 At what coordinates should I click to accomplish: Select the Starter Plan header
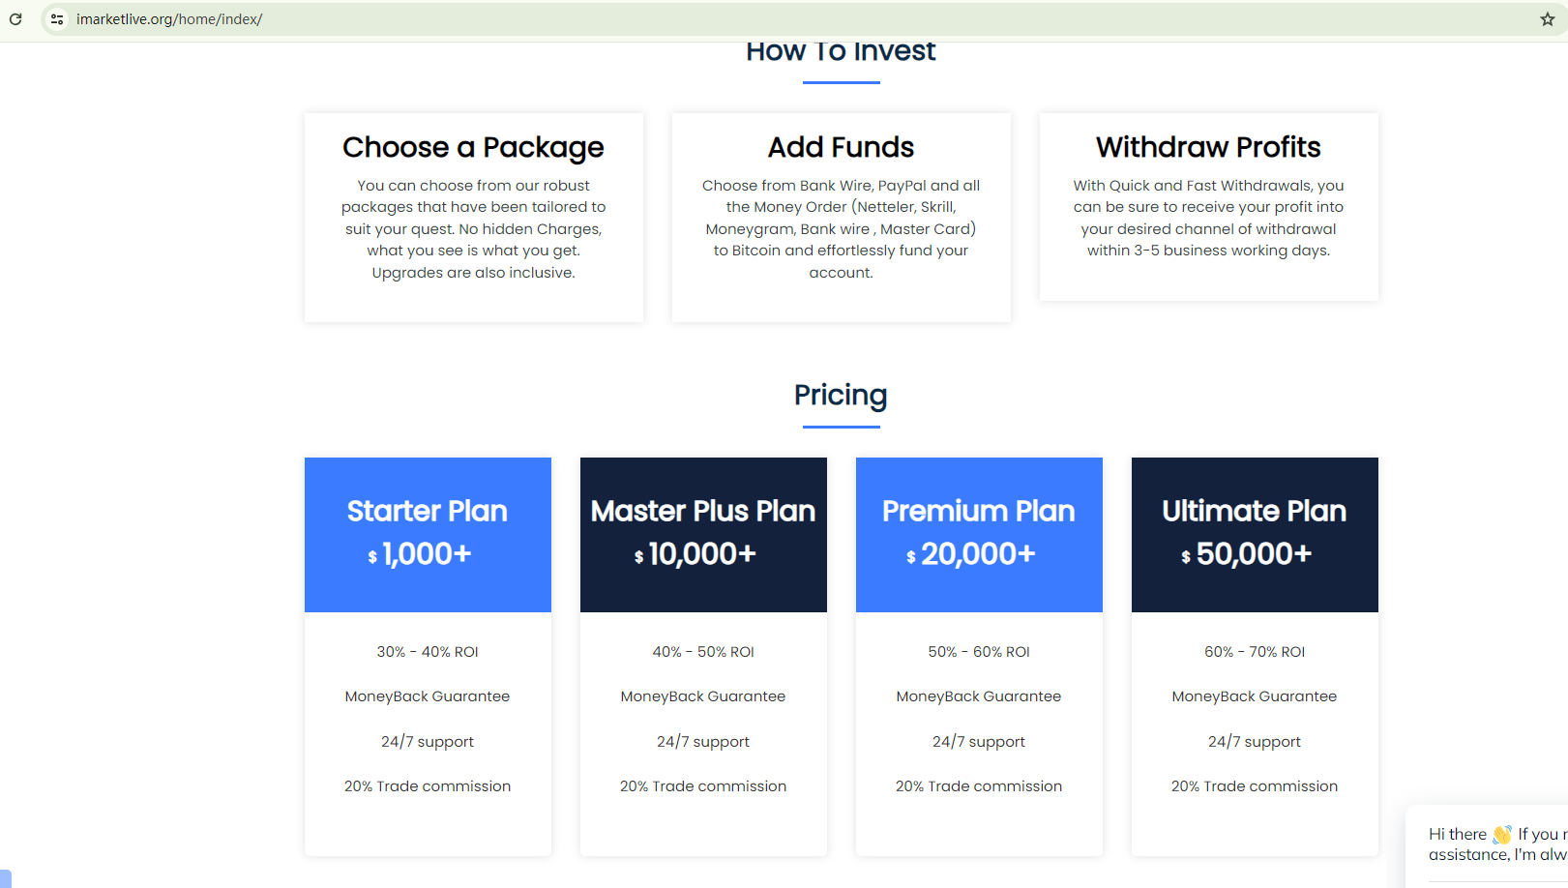428,511
